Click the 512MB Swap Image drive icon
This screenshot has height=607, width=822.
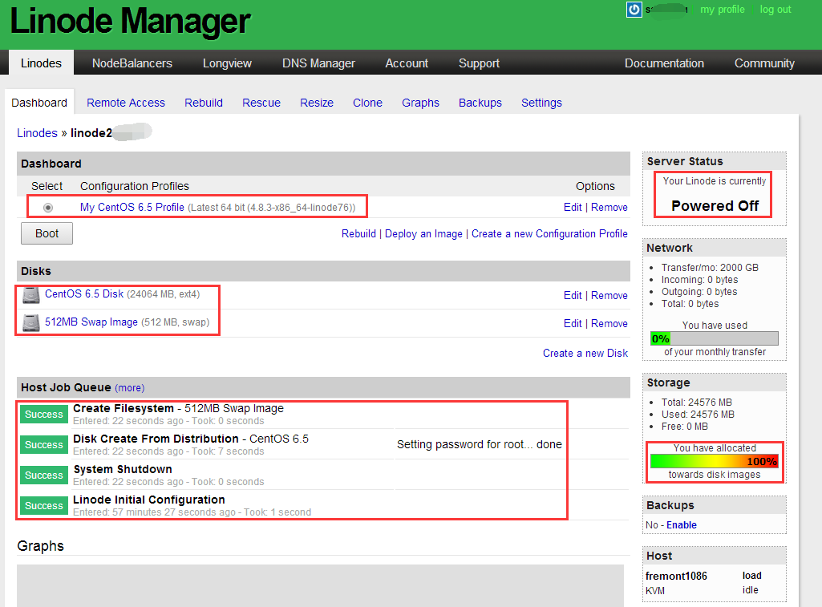[x=31, y=323]
